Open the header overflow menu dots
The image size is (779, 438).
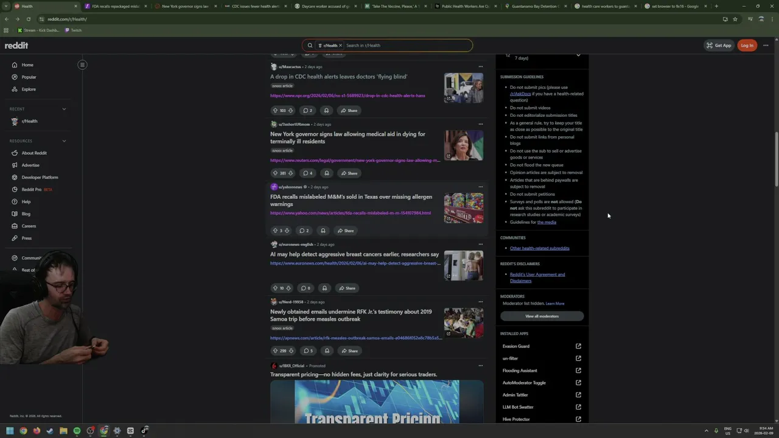coord(766,45)
